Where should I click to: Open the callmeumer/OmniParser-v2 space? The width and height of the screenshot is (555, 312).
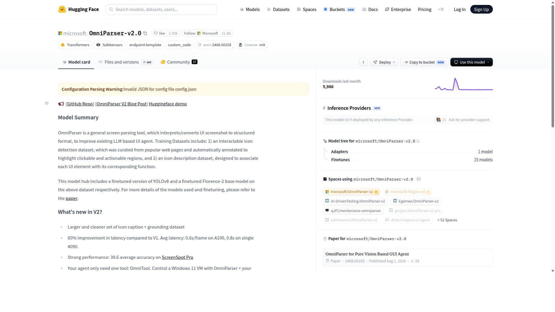pyautogui.click(x=351, y=220)
